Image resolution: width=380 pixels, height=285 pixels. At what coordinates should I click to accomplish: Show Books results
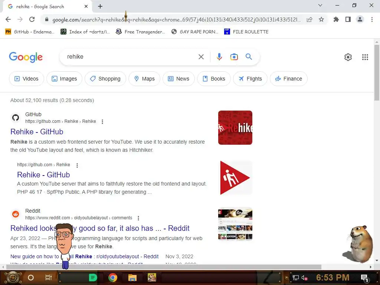tap(214, 79)
